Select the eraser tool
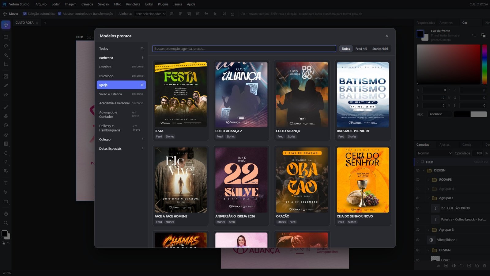This screenshot has height=276, width=490. tap(6, 135)
